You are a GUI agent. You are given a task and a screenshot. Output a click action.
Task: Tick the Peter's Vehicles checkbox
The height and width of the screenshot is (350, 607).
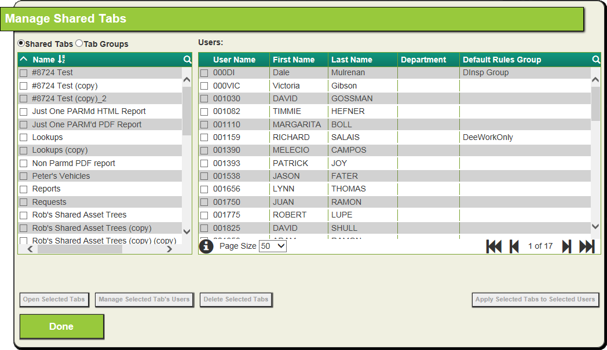tap(24, 176)
